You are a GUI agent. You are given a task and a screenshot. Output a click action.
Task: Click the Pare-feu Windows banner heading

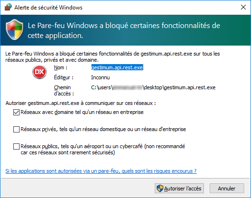(x=124, y=30)
